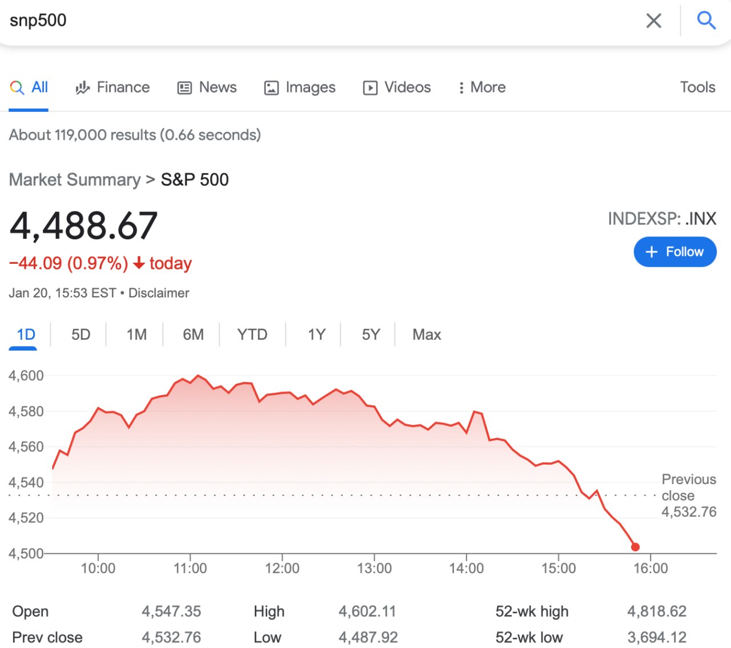Open the Finance search tab

click(113, 87)
